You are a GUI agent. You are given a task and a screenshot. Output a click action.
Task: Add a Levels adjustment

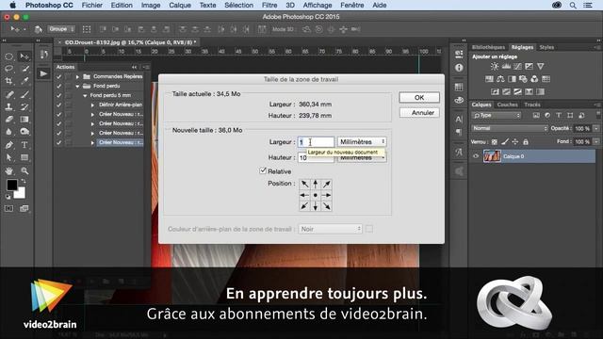coord(506,66)
